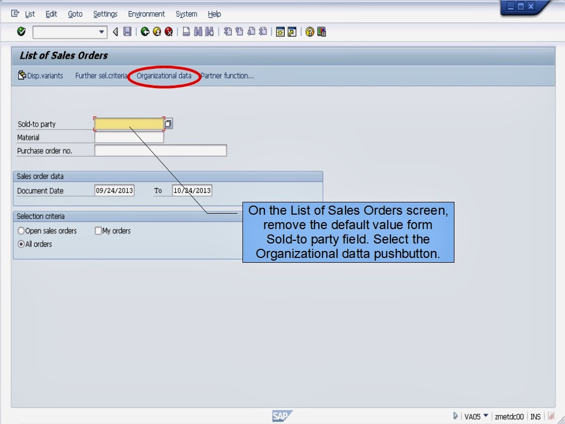Create a new session using its toolbar icon

tap(279, 32)
